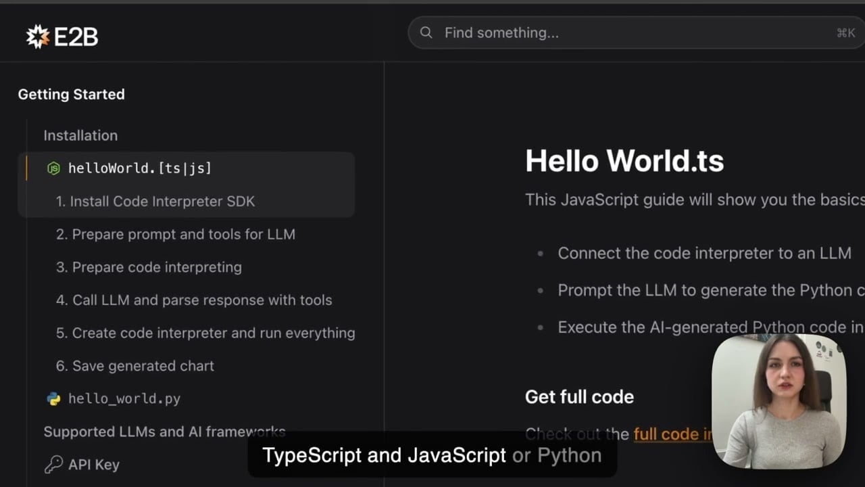
Task: Open "6. Save generated chart" section
Action: 135,366
